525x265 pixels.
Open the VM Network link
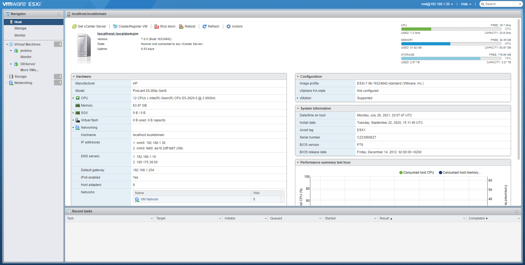click(150, 199)
